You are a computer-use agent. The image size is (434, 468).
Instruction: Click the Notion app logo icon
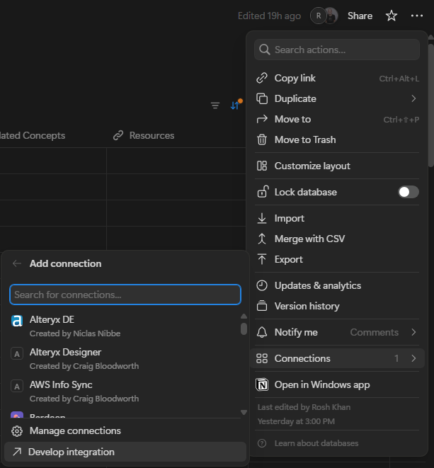coord(262,384)
